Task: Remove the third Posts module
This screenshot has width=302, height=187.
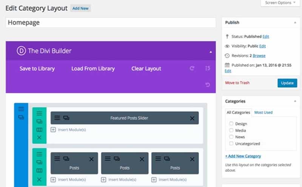Action: point(192,159)
